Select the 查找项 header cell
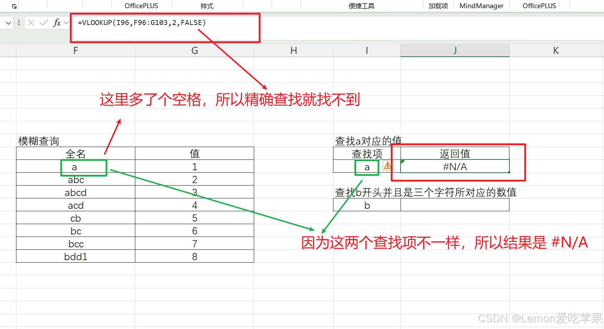 (x=367, y=153)
